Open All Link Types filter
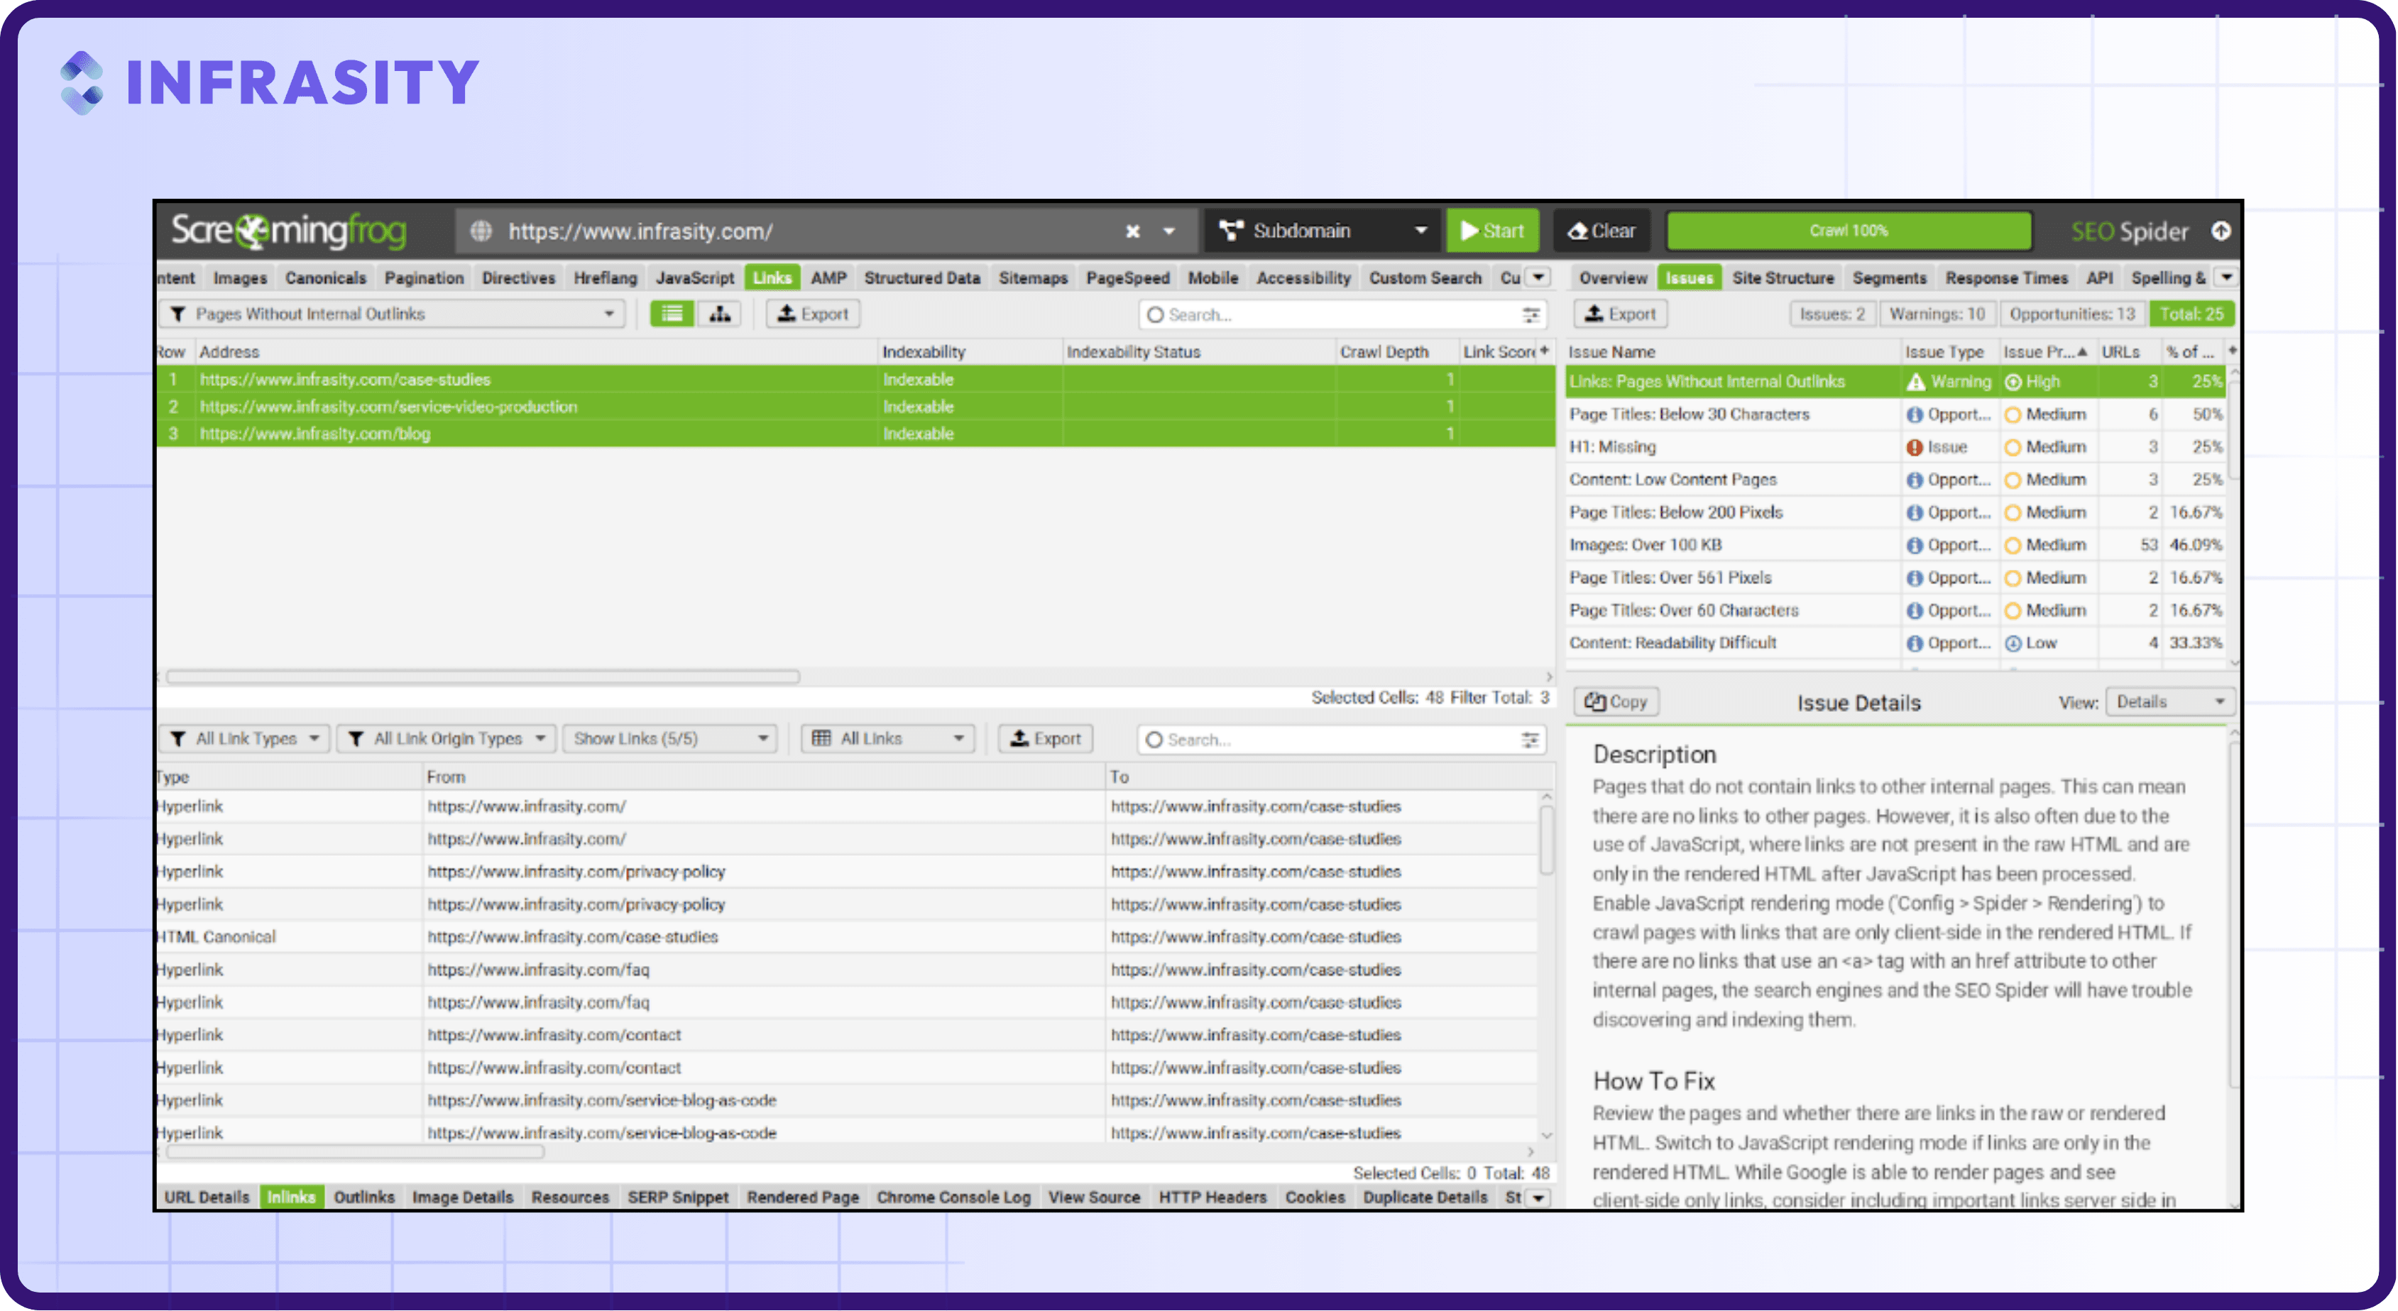 (x=245, y=738)
